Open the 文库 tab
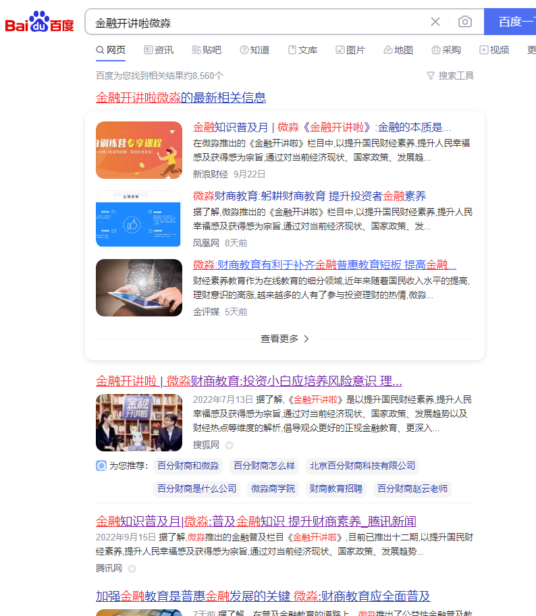 click(302, 50)
